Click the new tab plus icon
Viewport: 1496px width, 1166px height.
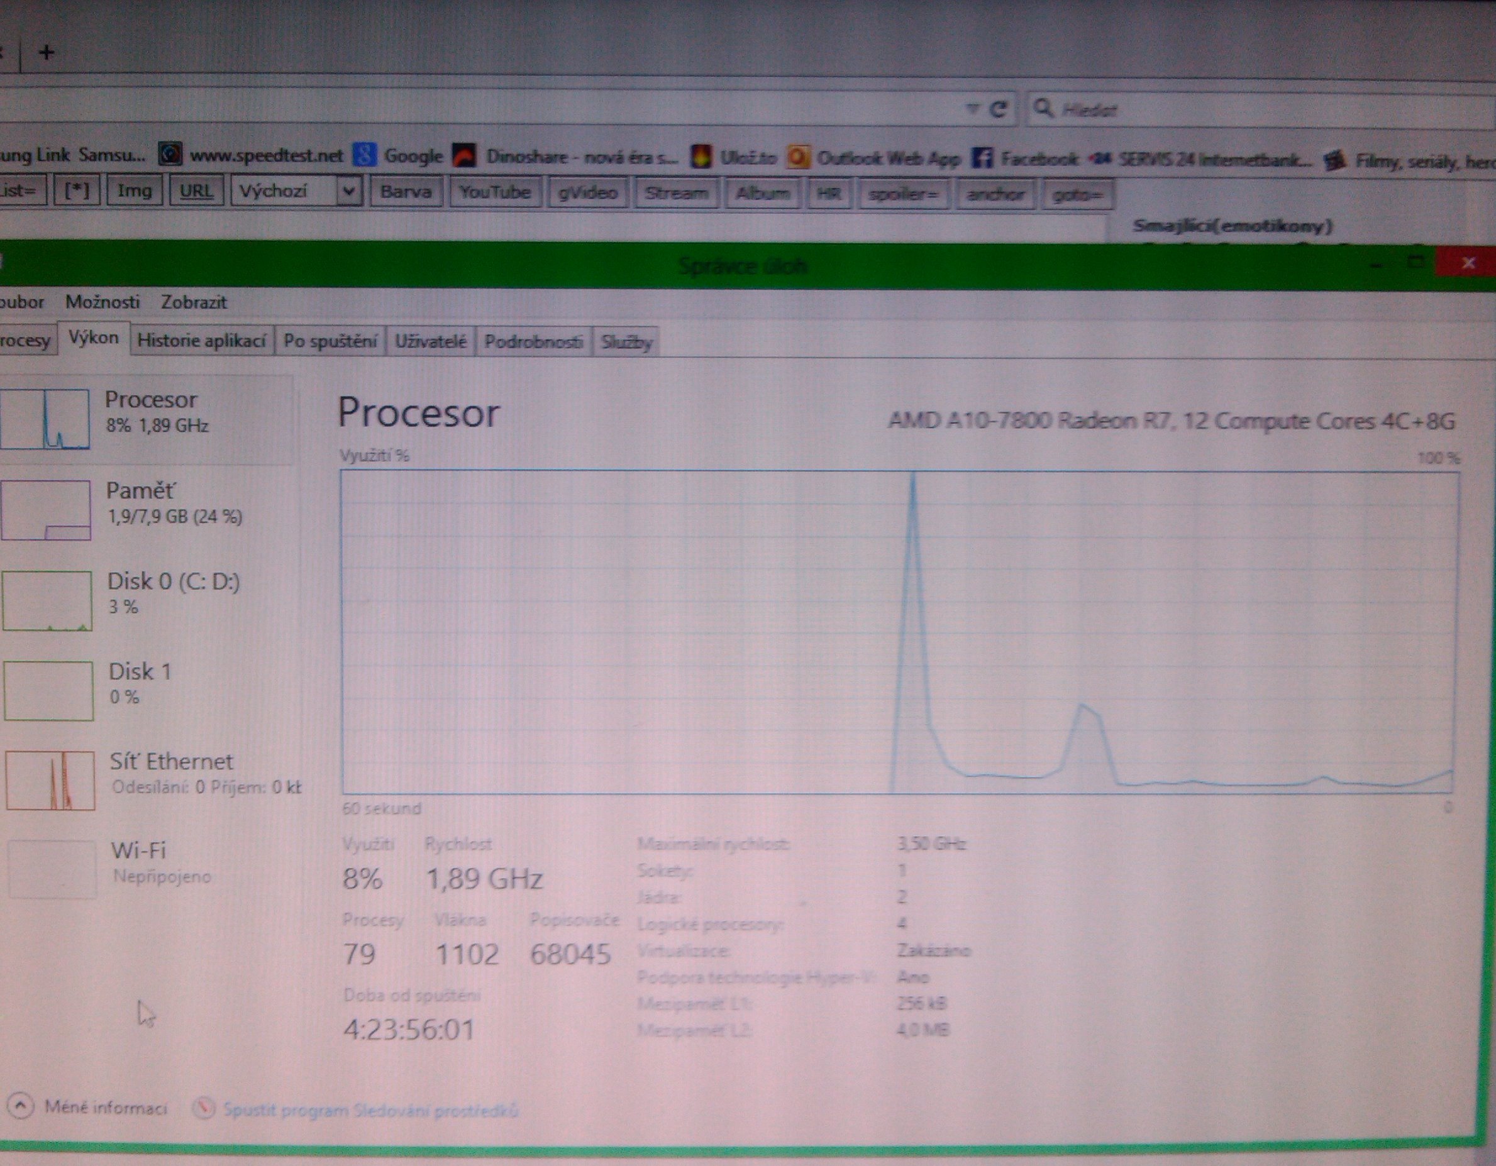(x=47, y=52)
